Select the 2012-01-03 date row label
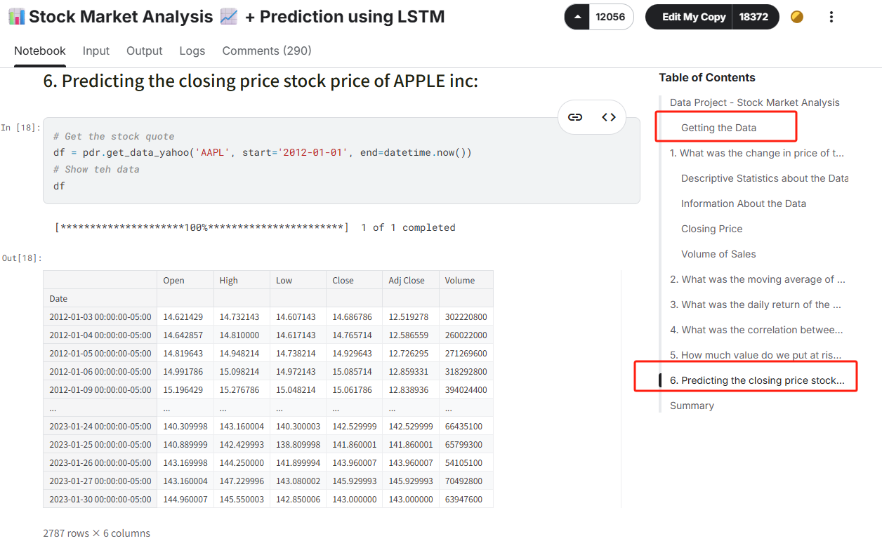Screen dimensions: 882x555 (100, 316)
